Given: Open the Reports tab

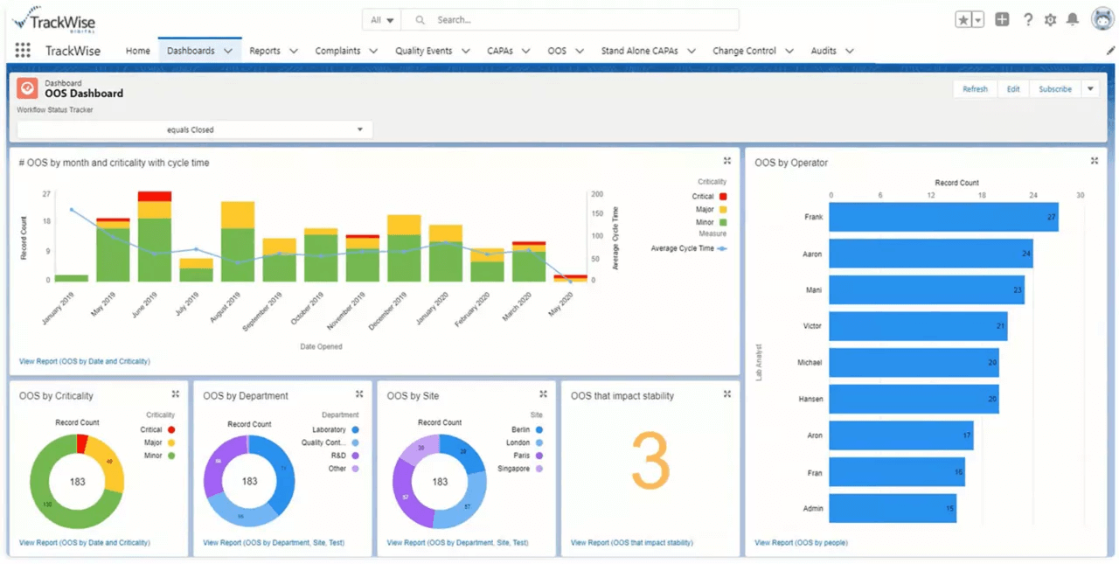Looking at the screenshot, I should coord(265,51).
